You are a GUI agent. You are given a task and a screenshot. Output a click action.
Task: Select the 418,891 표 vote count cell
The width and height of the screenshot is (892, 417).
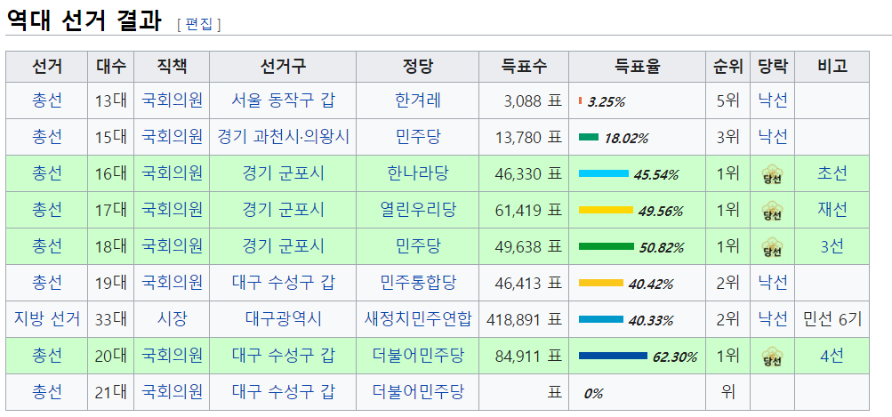tap(524, 319)
